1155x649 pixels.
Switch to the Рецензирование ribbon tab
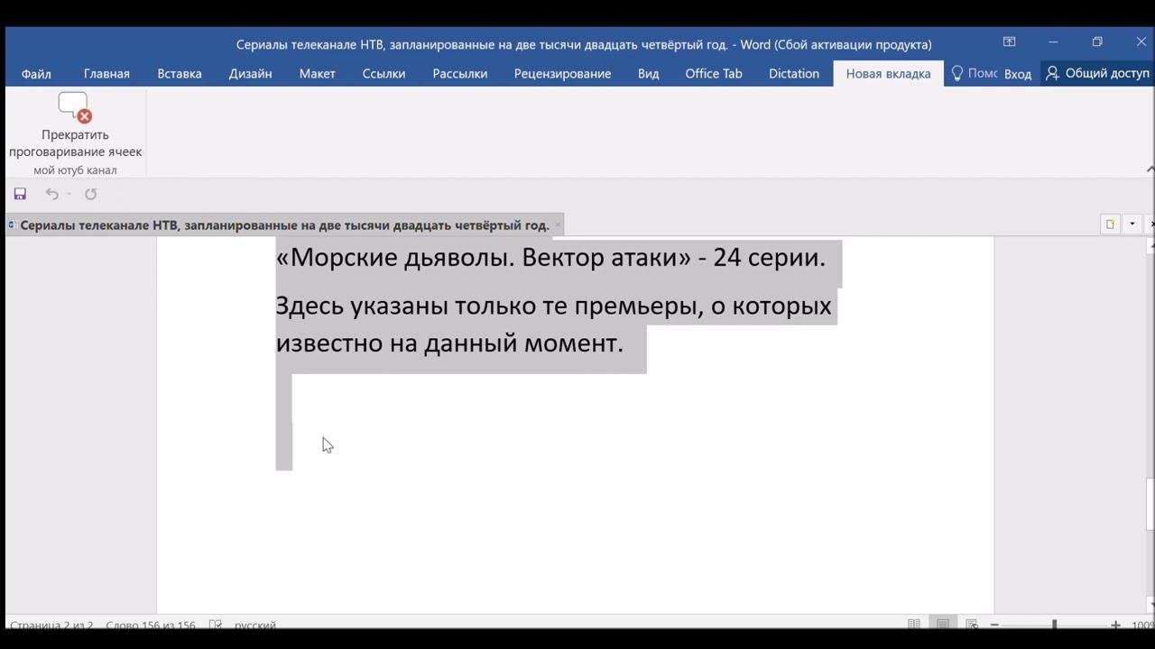click(562, 74)
